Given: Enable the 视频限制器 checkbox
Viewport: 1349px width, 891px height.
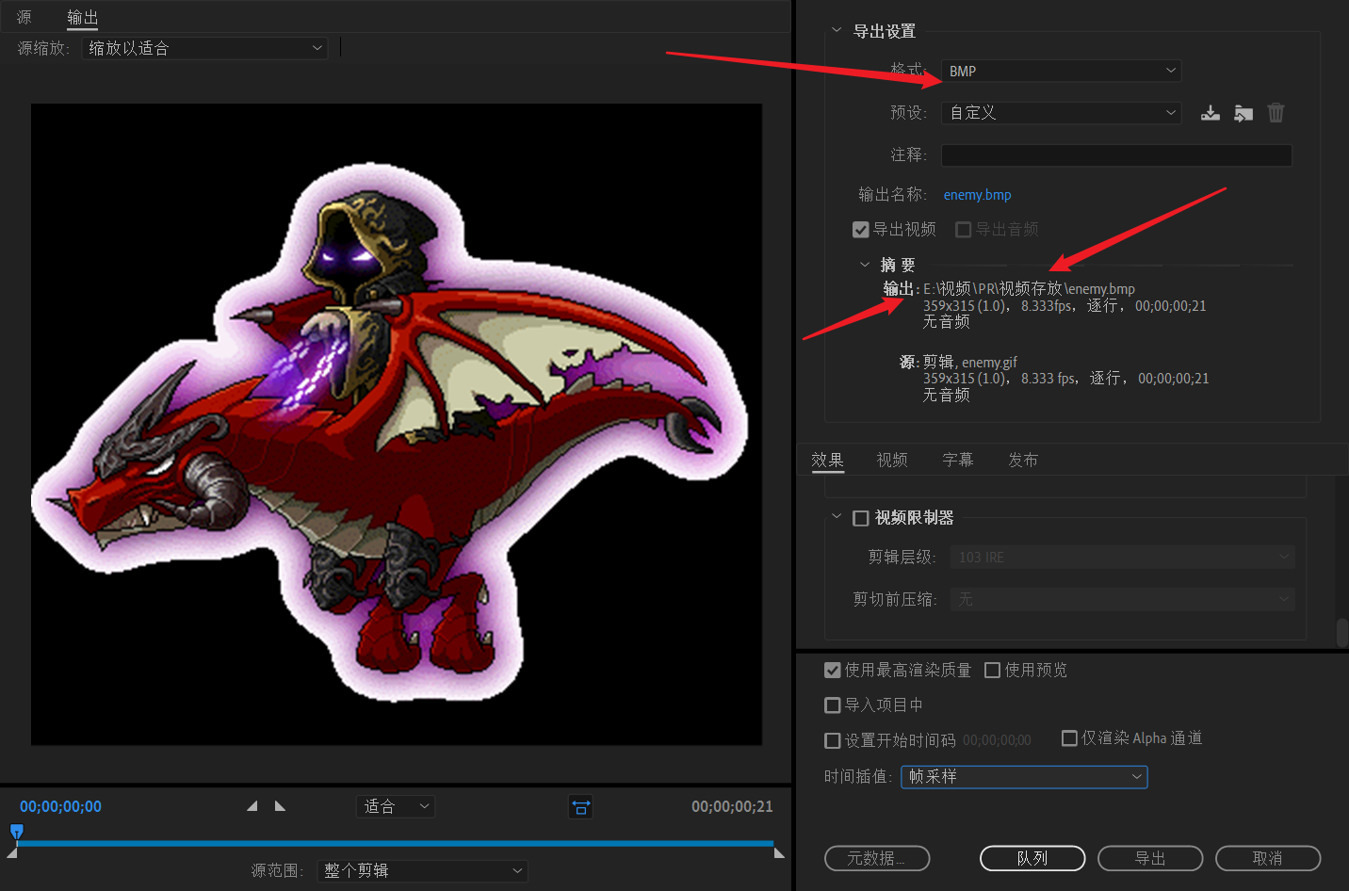Looking at the screenshot, I should 860,517.
